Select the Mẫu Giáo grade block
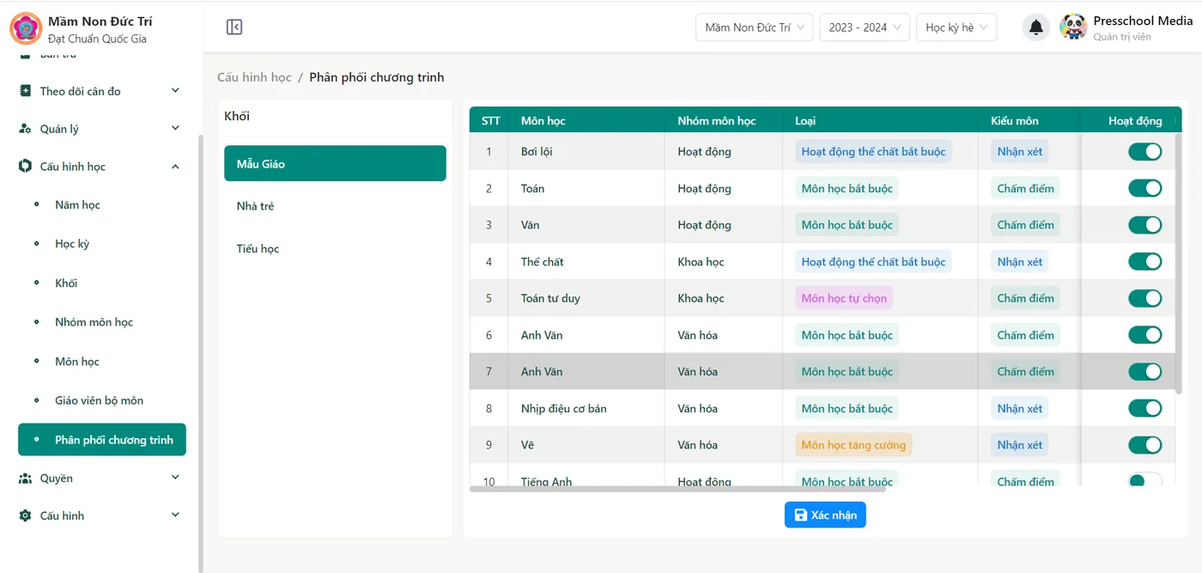Screen dimensions: 1202x573 point(335,163)
